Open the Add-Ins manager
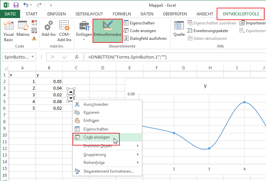The height and width of the screenshot is (181, 266). [x=49, y=29]
